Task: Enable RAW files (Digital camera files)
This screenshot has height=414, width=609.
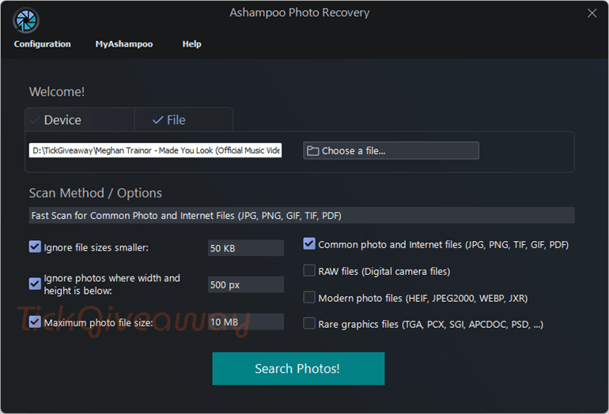Action: [x=309, y=270]
